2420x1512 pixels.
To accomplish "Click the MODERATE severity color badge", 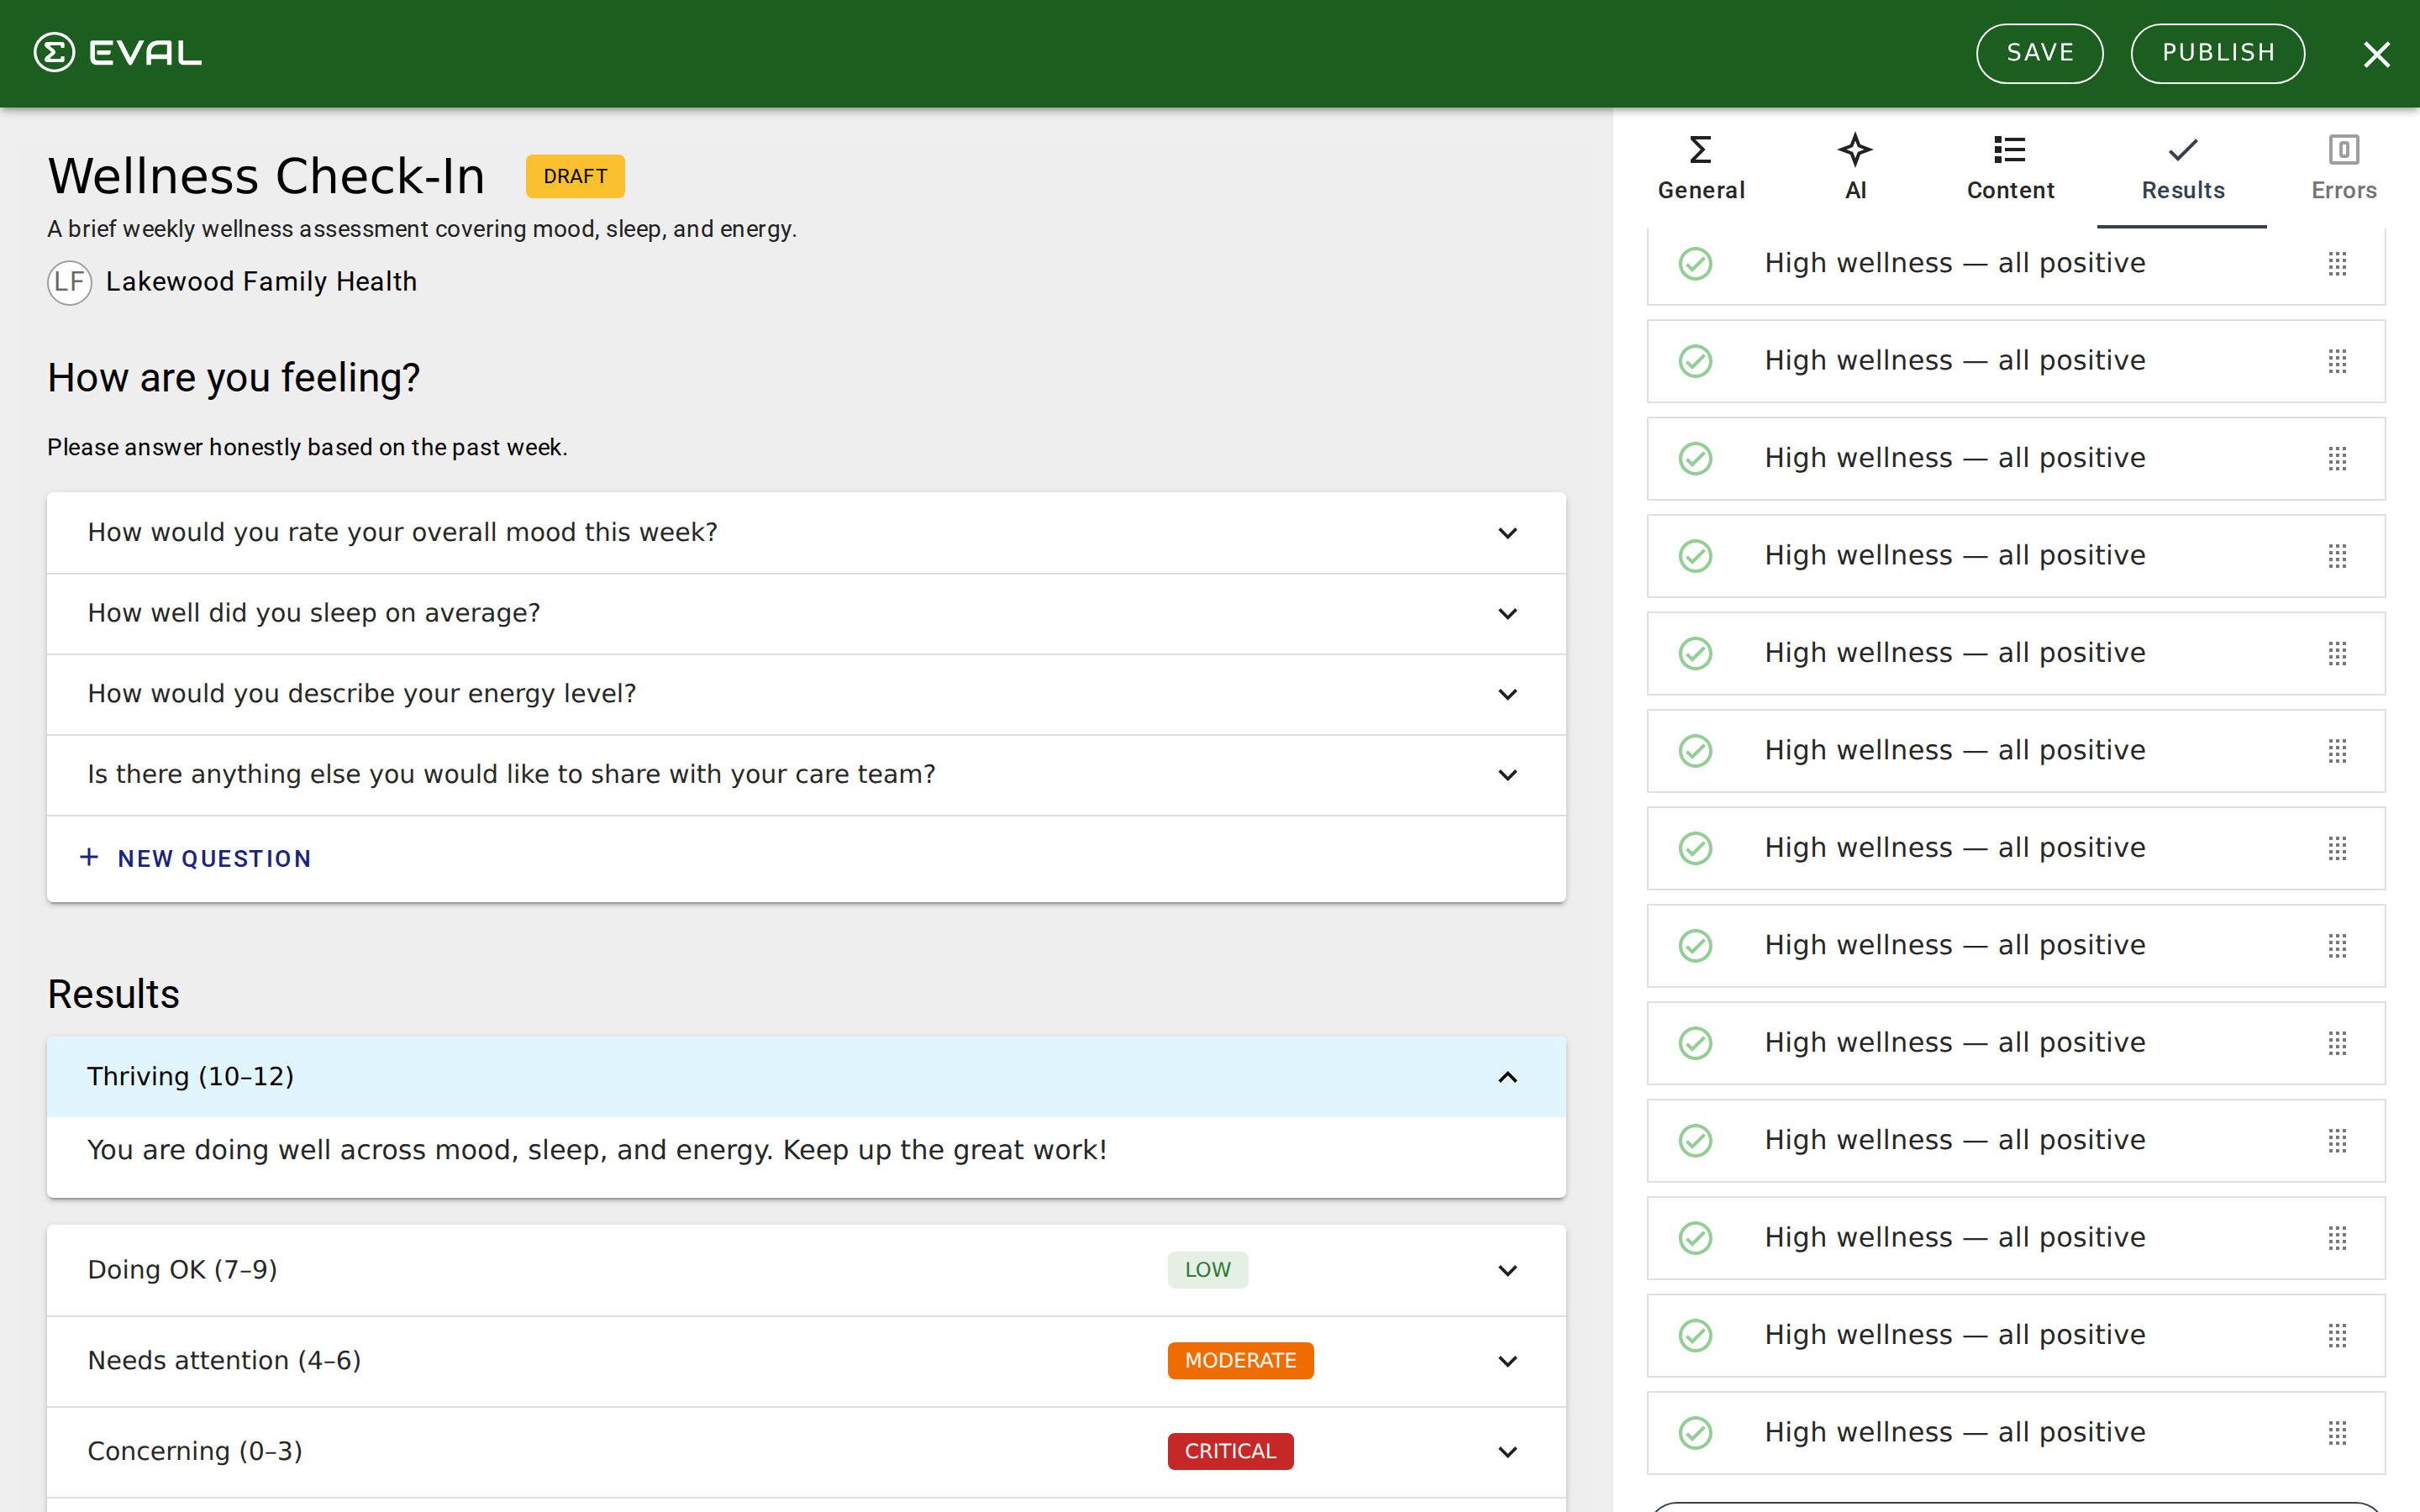I will click(1240, 1361).
